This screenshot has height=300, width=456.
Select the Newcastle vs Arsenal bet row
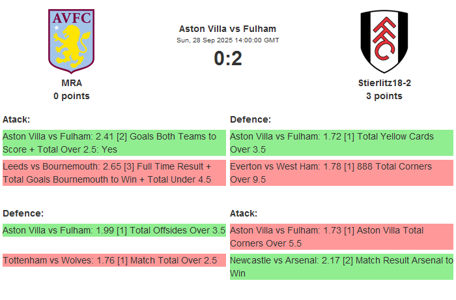(x=341, y=267)
